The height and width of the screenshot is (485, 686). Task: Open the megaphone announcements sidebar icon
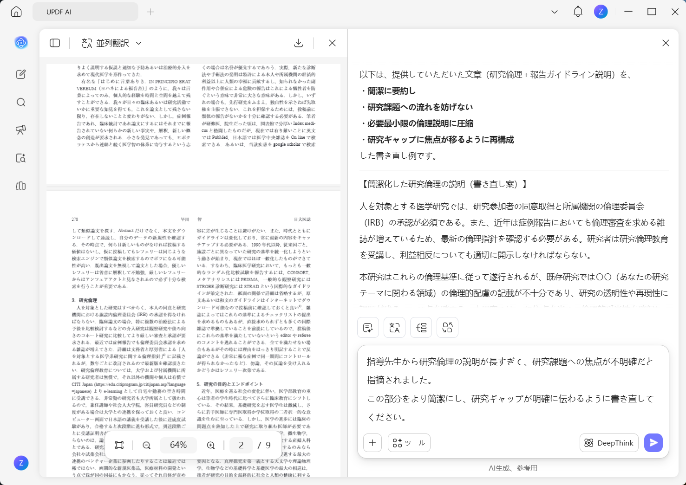pyautogui.click(x=21, y=130)
